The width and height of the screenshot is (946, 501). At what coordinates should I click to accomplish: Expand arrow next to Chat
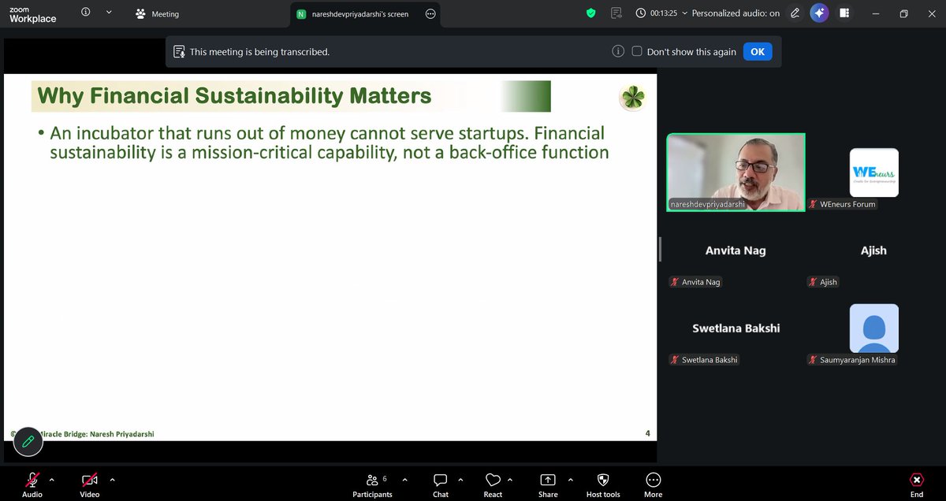pyautogui.click(x=460, y=479)
